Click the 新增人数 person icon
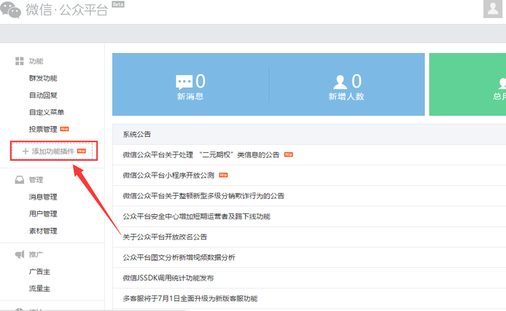 (x=340, y=82)
